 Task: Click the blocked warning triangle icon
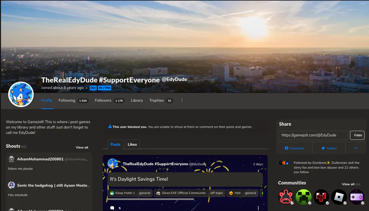(x=110, y=126)
